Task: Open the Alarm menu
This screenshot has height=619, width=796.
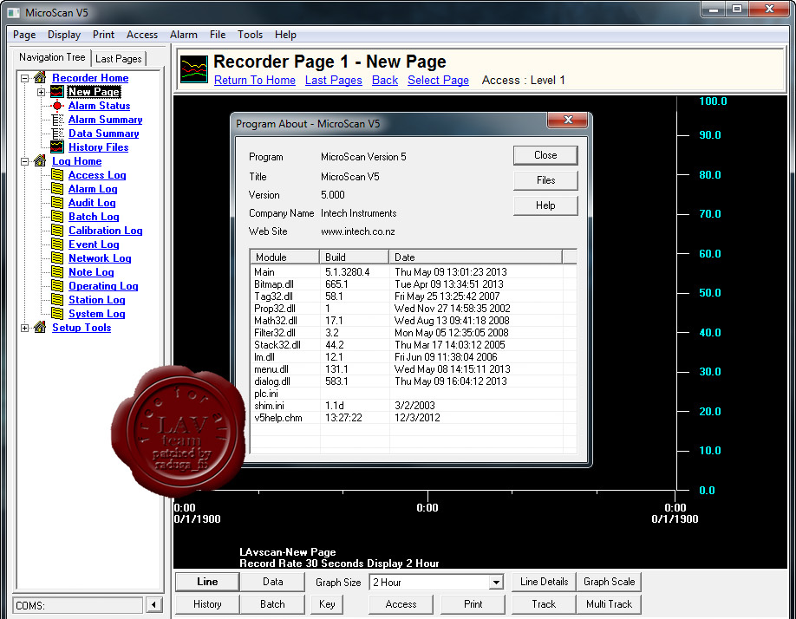Action: (x=183, y=35)
